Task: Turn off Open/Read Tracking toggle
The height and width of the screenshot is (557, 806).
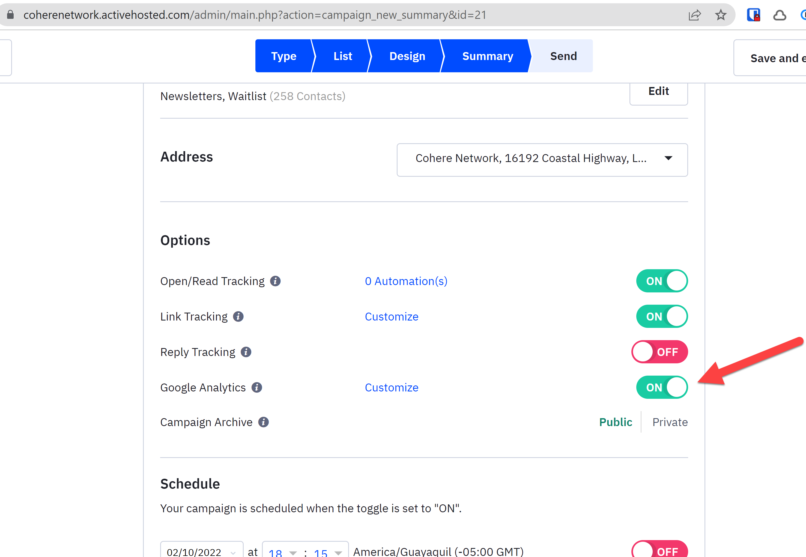Action: tap(661, 281)
